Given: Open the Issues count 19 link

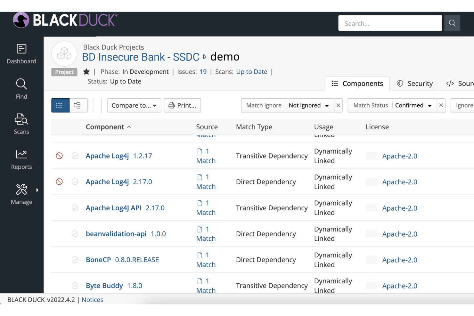Looking at the screenshot, I should click(203, 72).
